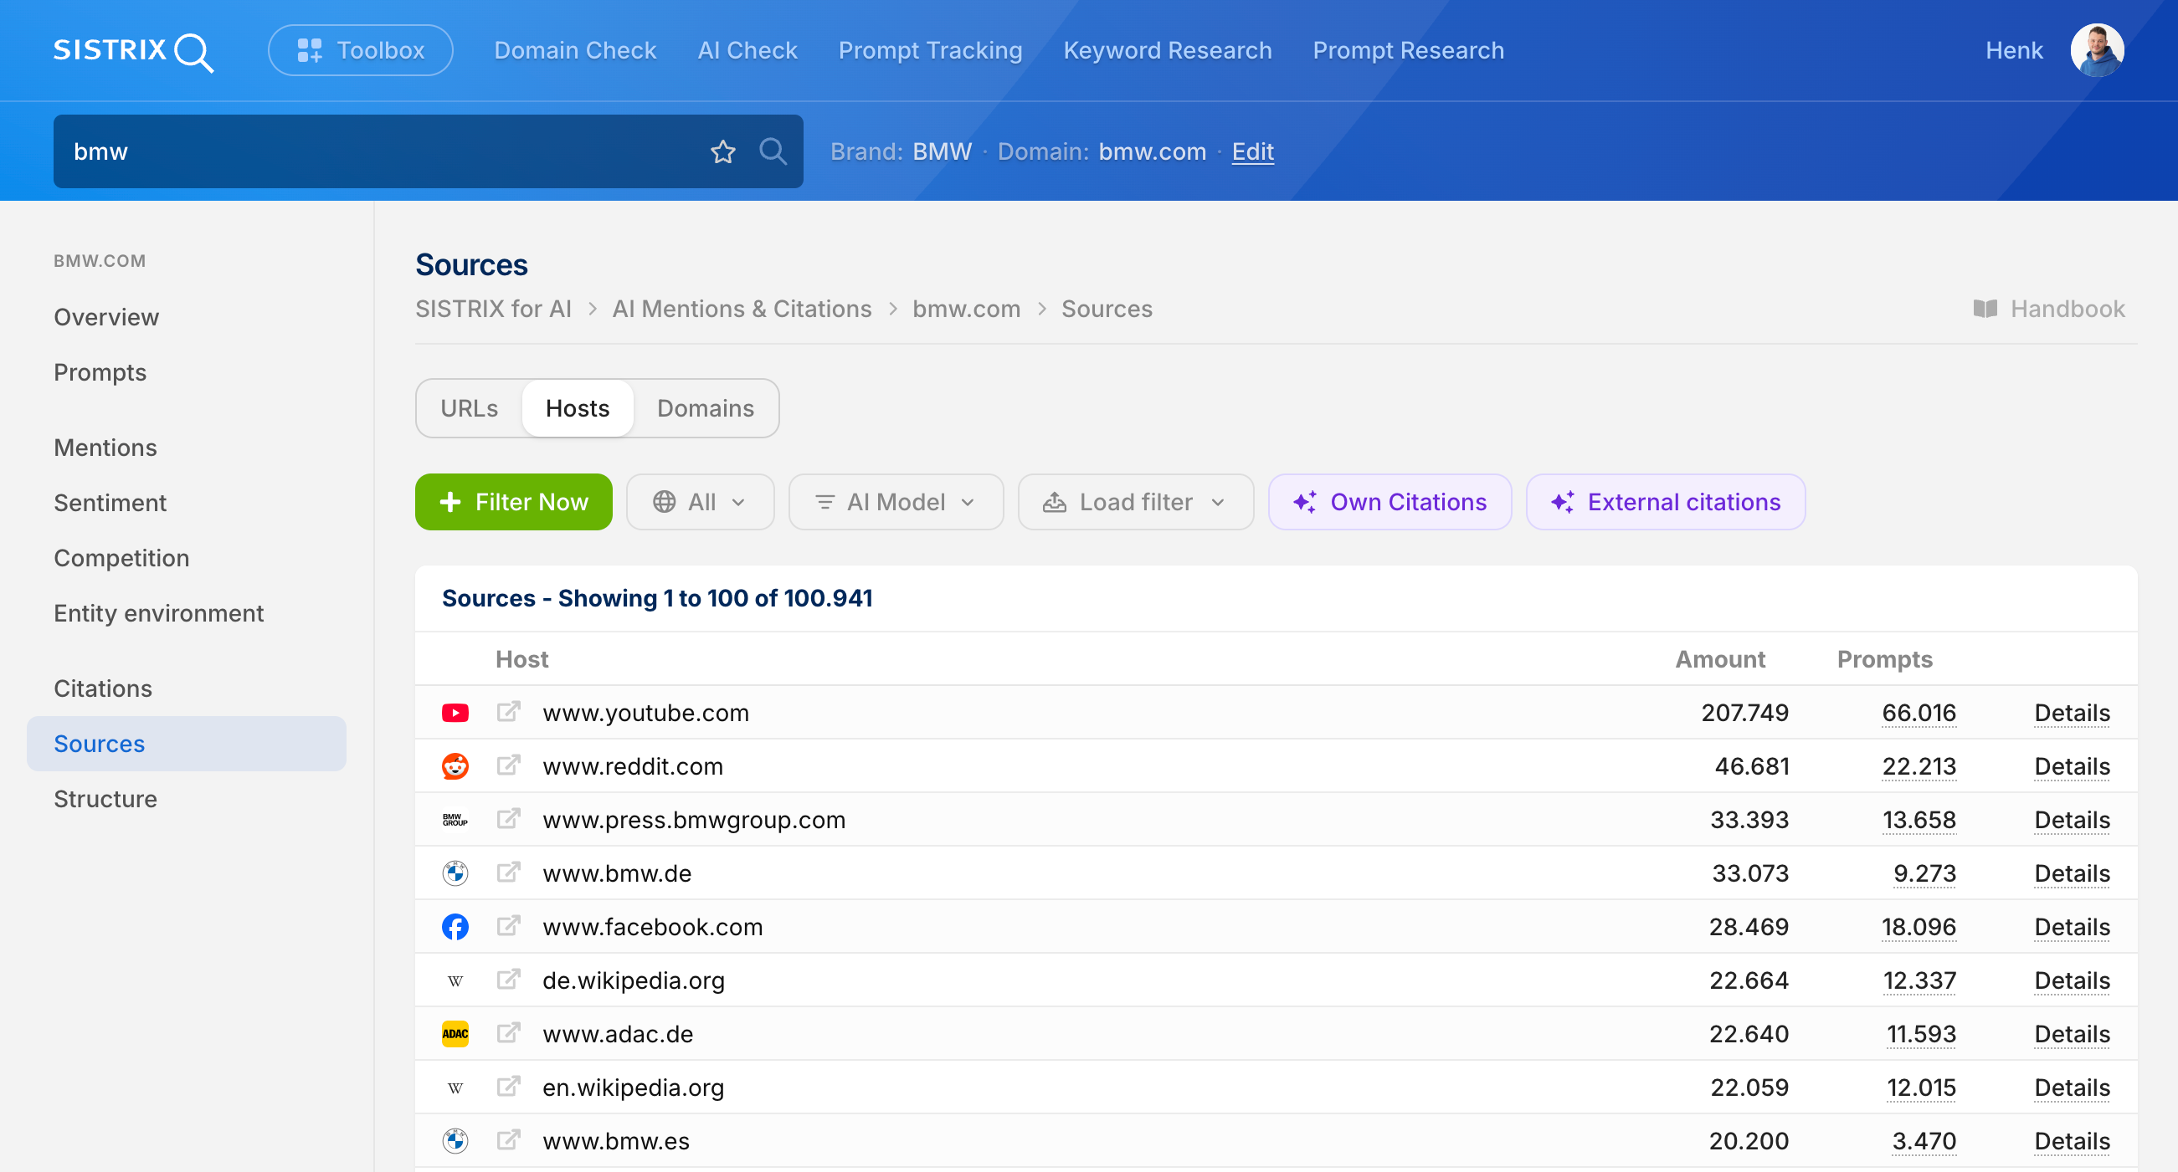Click the ADAC favicon
This screenshot has width=2178, height=1172.
[x=455, y=1033]
